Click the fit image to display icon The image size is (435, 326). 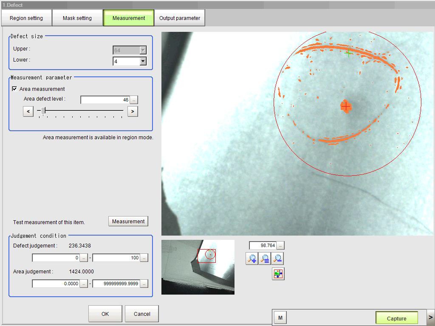tap(278, 274)
